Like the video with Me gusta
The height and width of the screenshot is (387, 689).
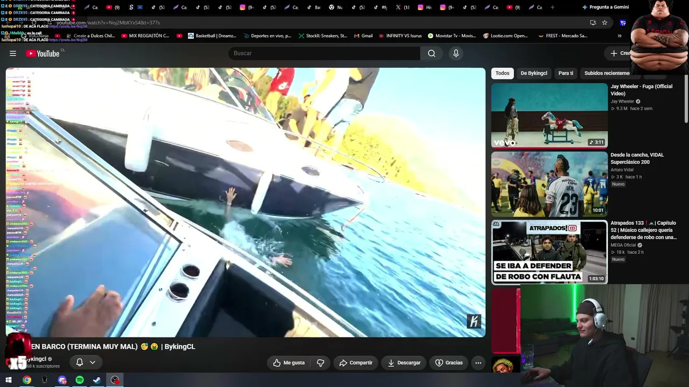click(289, 363)
